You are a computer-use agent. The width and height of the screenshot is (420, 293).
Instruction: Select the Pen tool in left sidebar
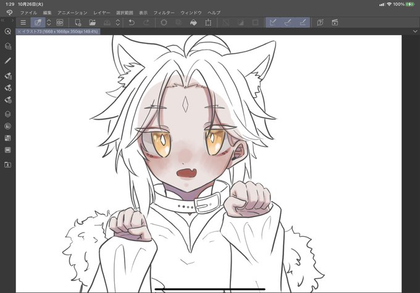[x=8, y=60]
